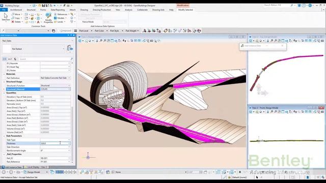
Task: Select the Structural | Function row
Action: pos(38,85)
